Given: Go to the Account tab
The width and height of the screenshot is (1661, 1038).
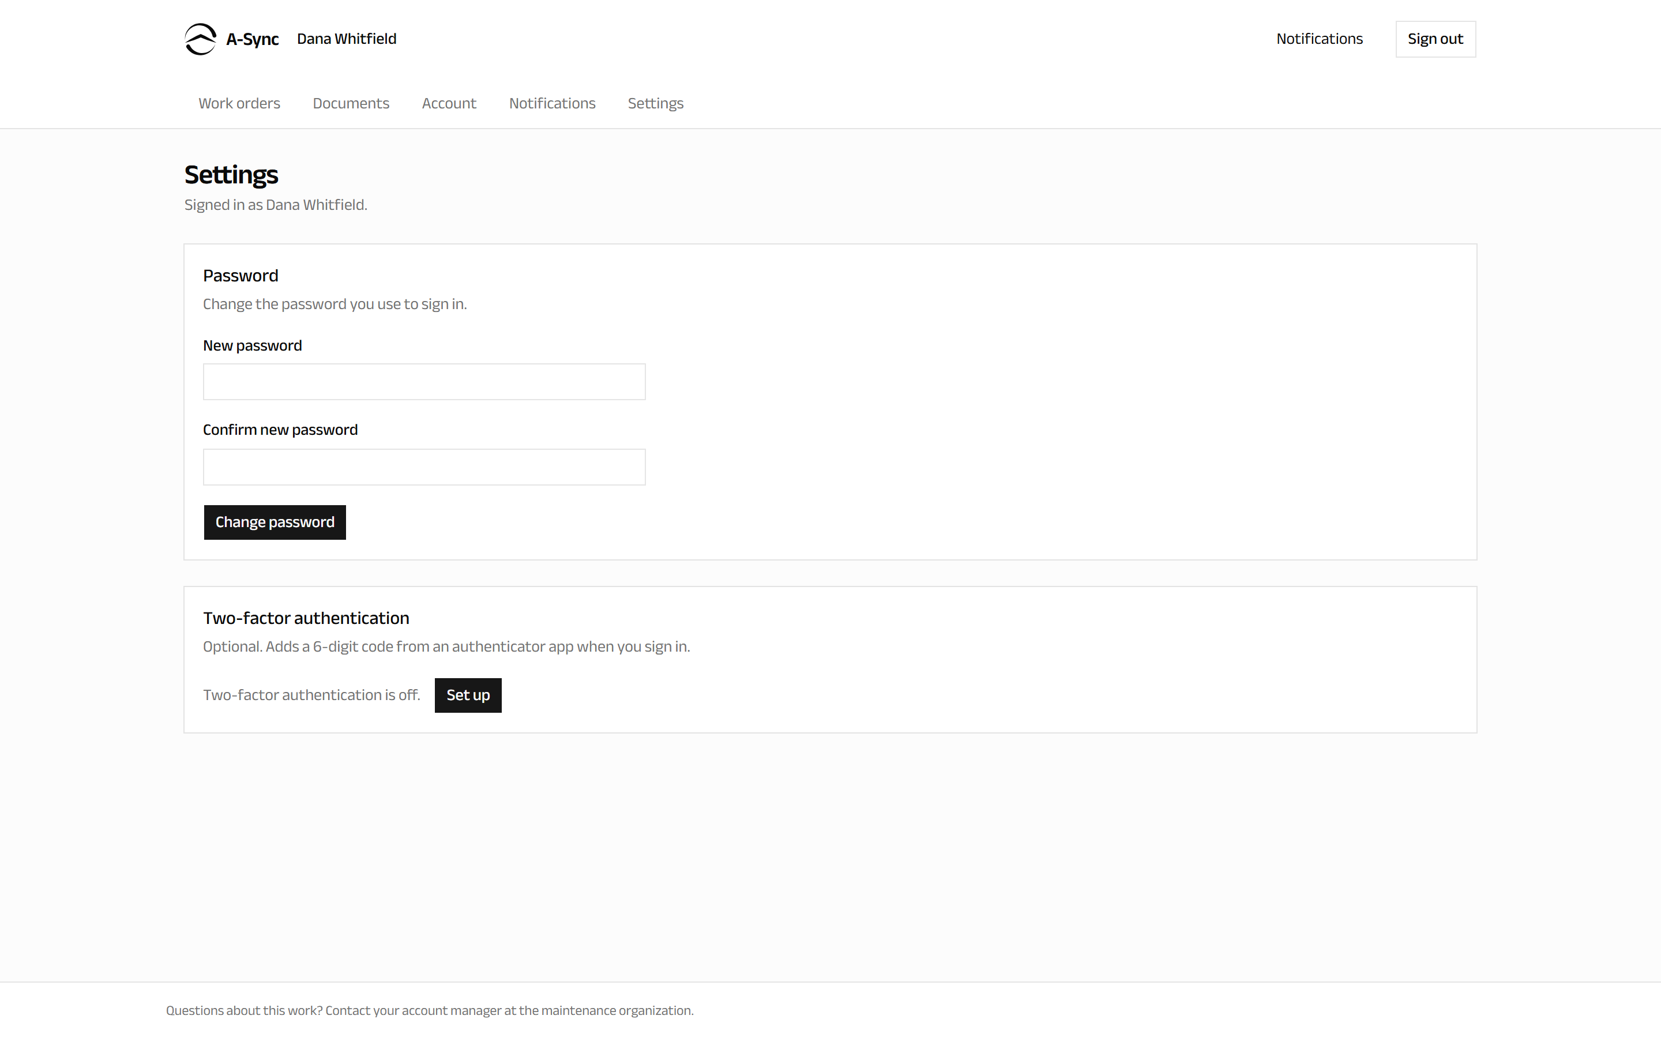Looking at the screenshot, I should coord(449,103).
